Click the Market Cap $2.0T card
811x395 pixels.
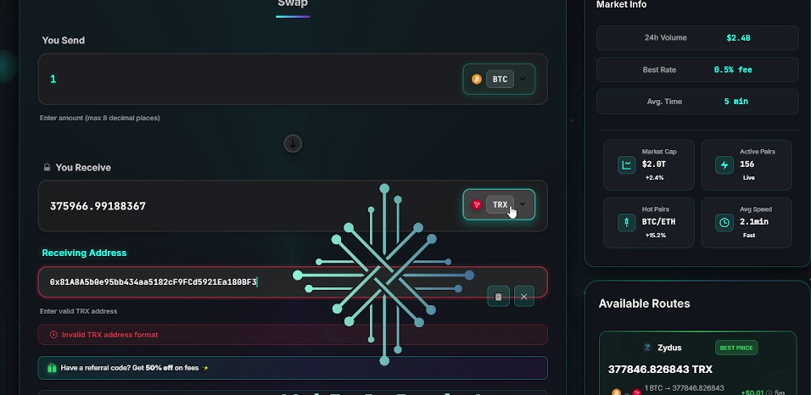click(x=649, y=165)
